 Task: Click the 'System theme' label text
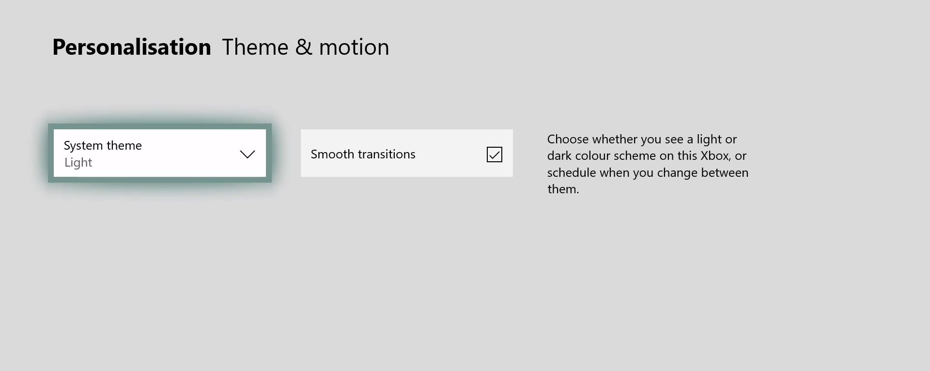(x=103, y=145)
